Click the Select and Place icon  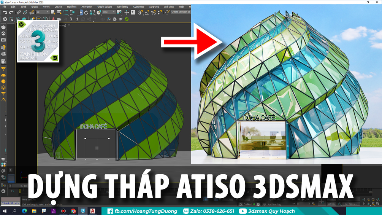point(99,12)
